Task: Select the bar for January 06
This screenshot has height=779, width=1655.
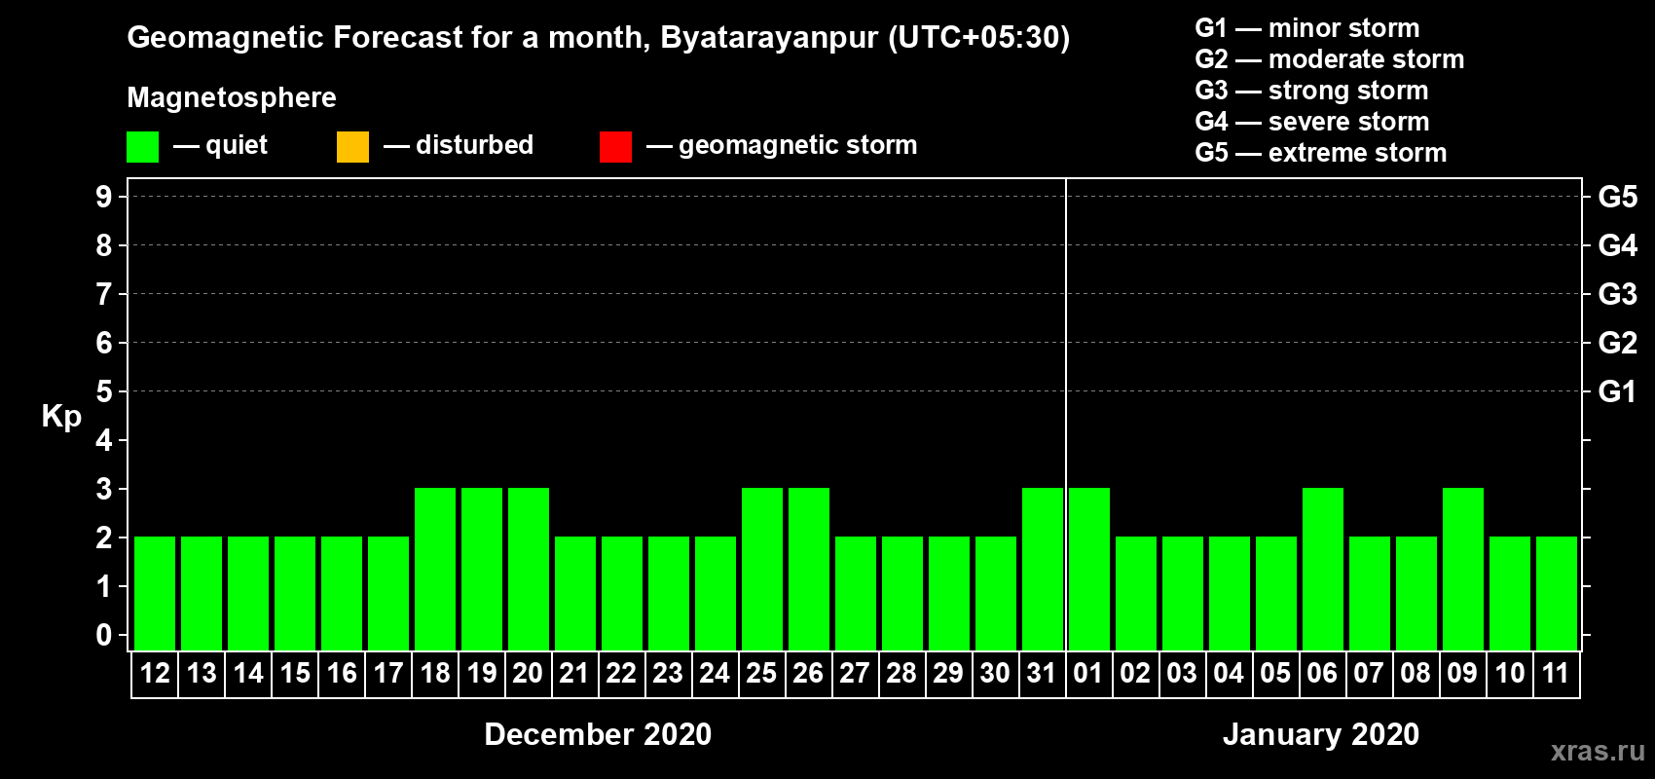Action: (1323, 569)
